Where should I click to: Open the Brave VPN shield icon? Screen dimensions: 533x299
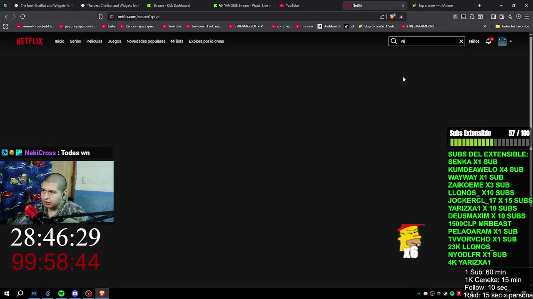(x=518, y=17)
